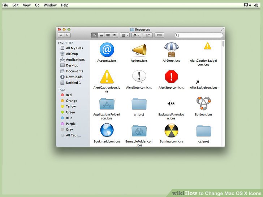Viewport: 263px width, 197px height.
Task: Click the volume icon in menu bar
Action: [x=256, y=5]
